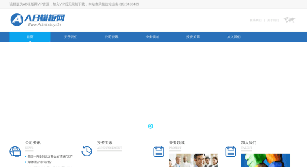Open the 投资关系 section heading
Screen dimensions: 307x167
pos(105,143)
